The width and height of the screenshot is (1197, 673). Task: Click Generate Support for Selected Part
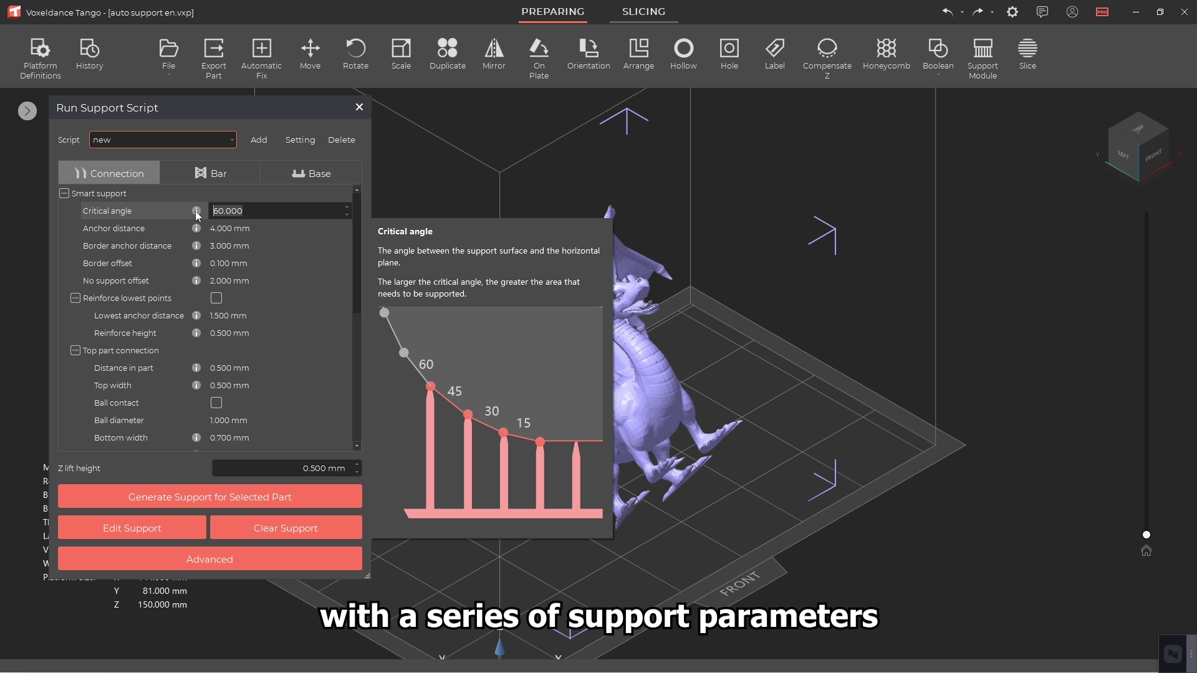(209, 496)
